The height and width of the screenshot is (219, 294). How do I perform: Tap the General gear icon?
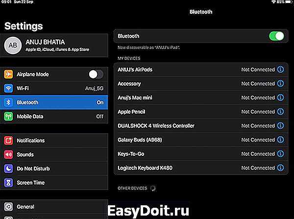[8, 207]
